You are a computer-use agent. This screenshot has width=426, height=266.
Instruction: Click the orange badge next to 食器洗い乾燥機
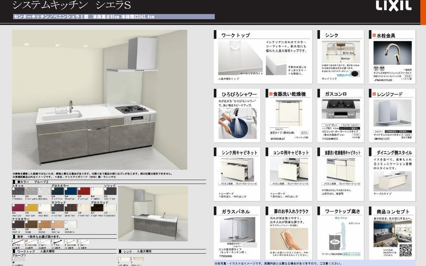coord(270,94)
